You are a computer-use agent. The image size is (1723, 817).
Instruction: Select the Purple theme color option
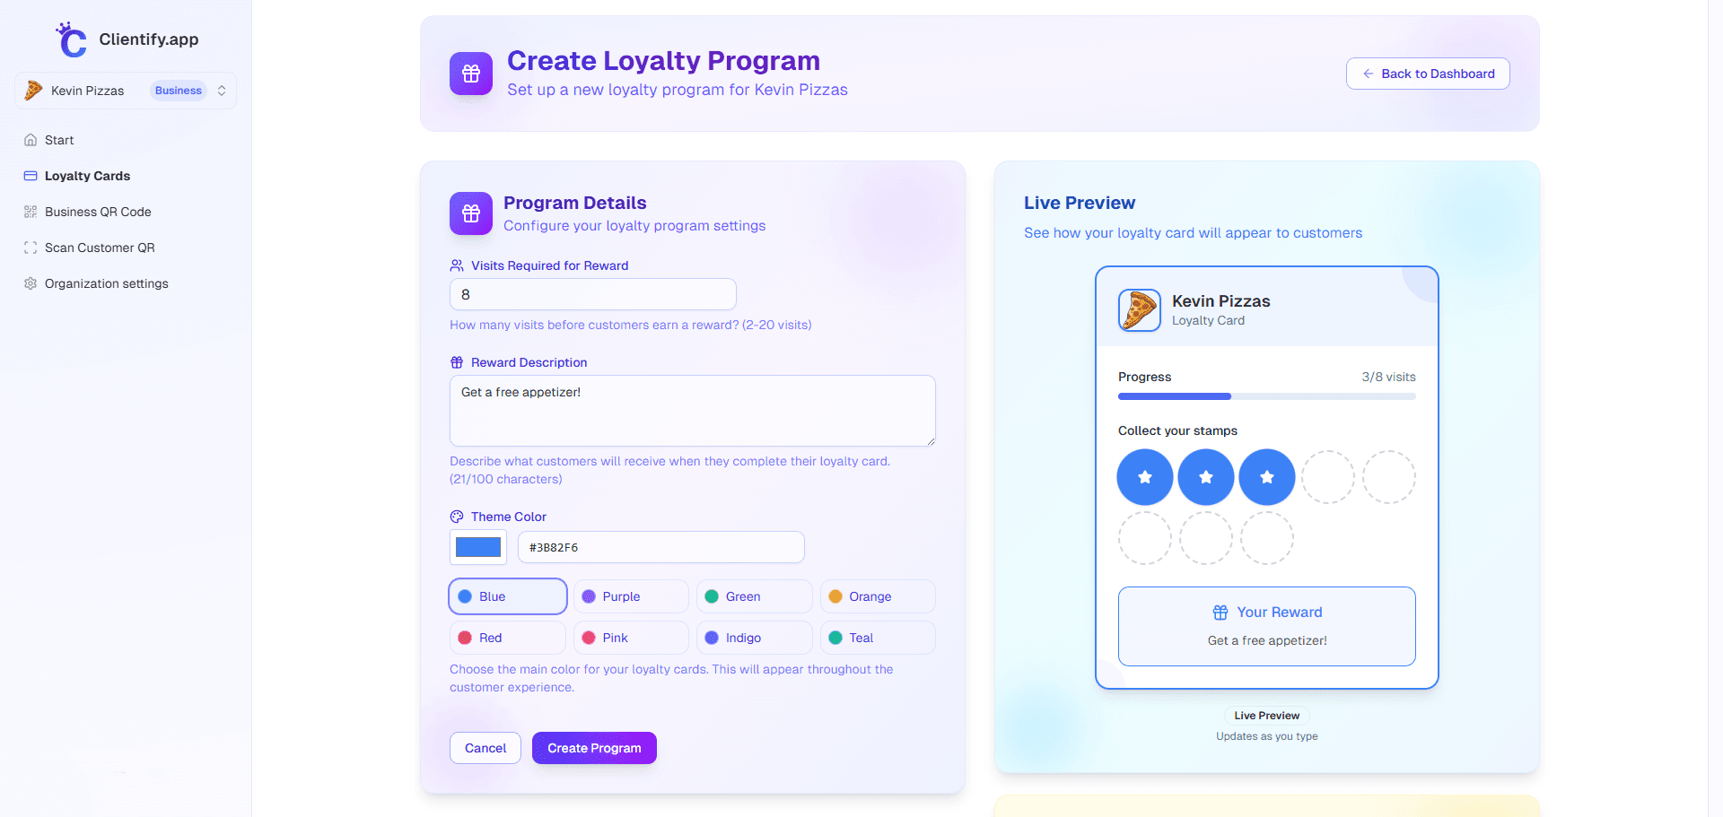(x=631, y=596)
